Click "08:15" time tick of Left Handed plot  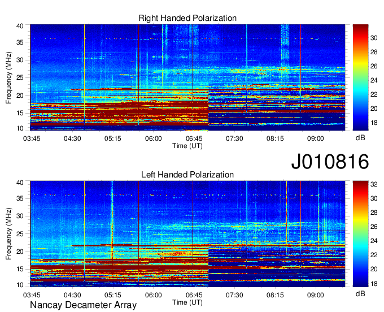[x=275, y=295]
